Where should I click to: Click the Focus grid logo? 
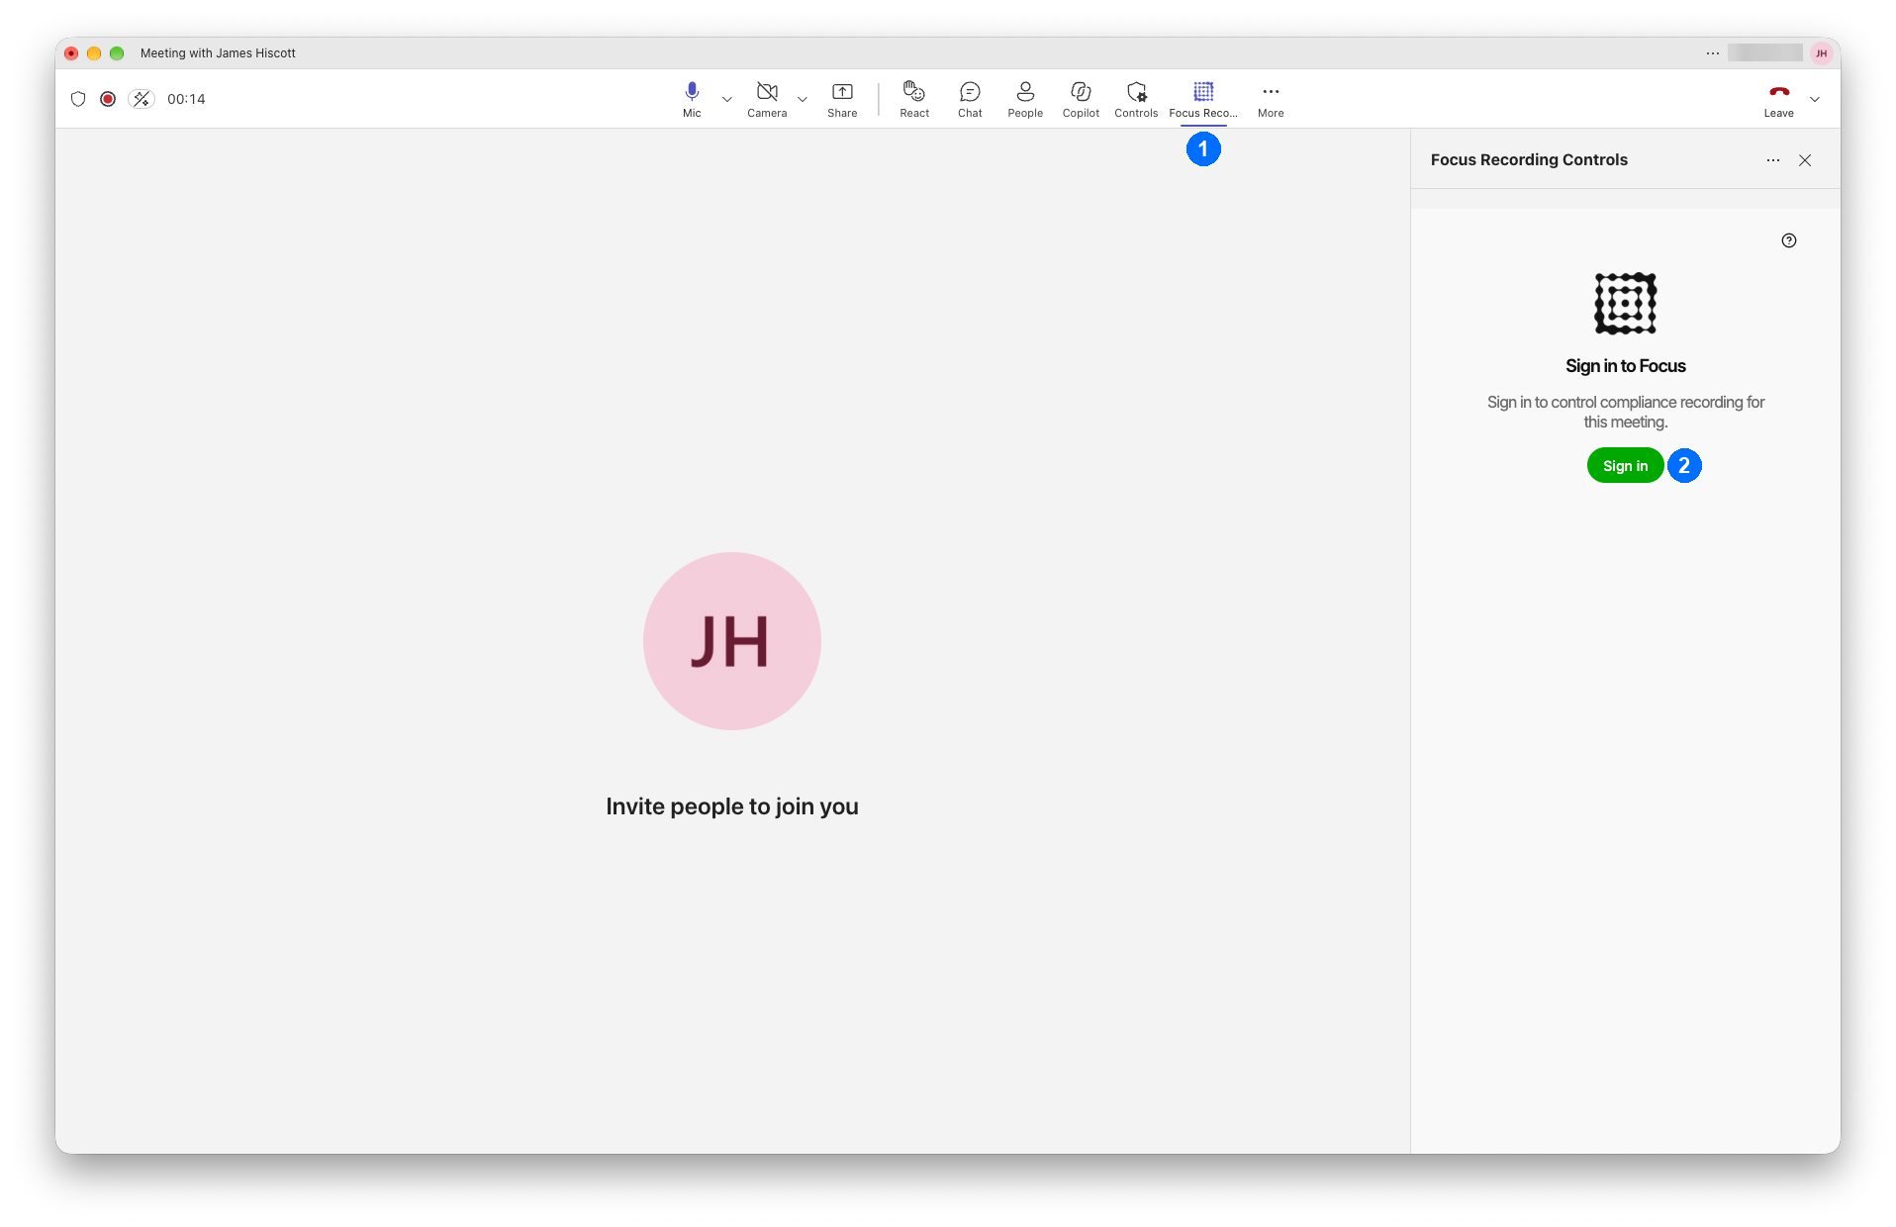(x=1626, y=304)
